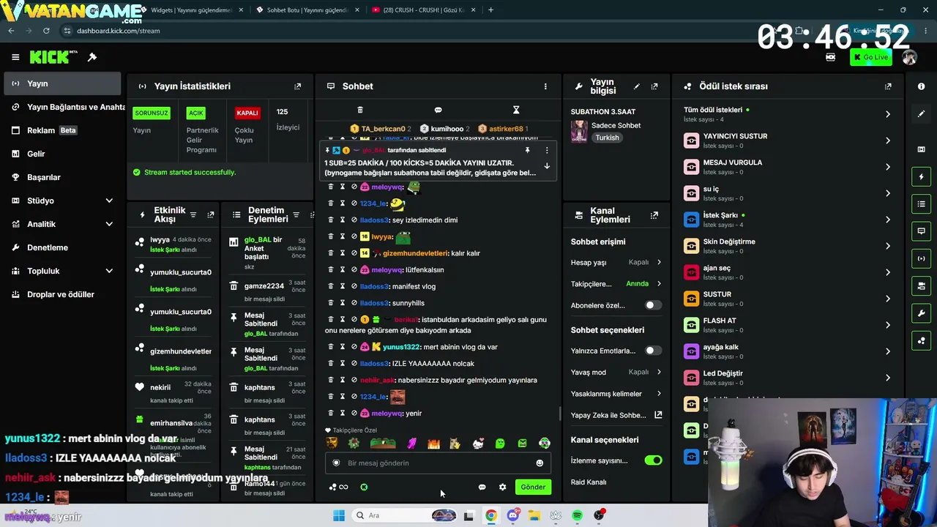Image resolution: width=937 pixels, height=527 pixels.
Task: Click the browser address bar
Action: (410, 31)
